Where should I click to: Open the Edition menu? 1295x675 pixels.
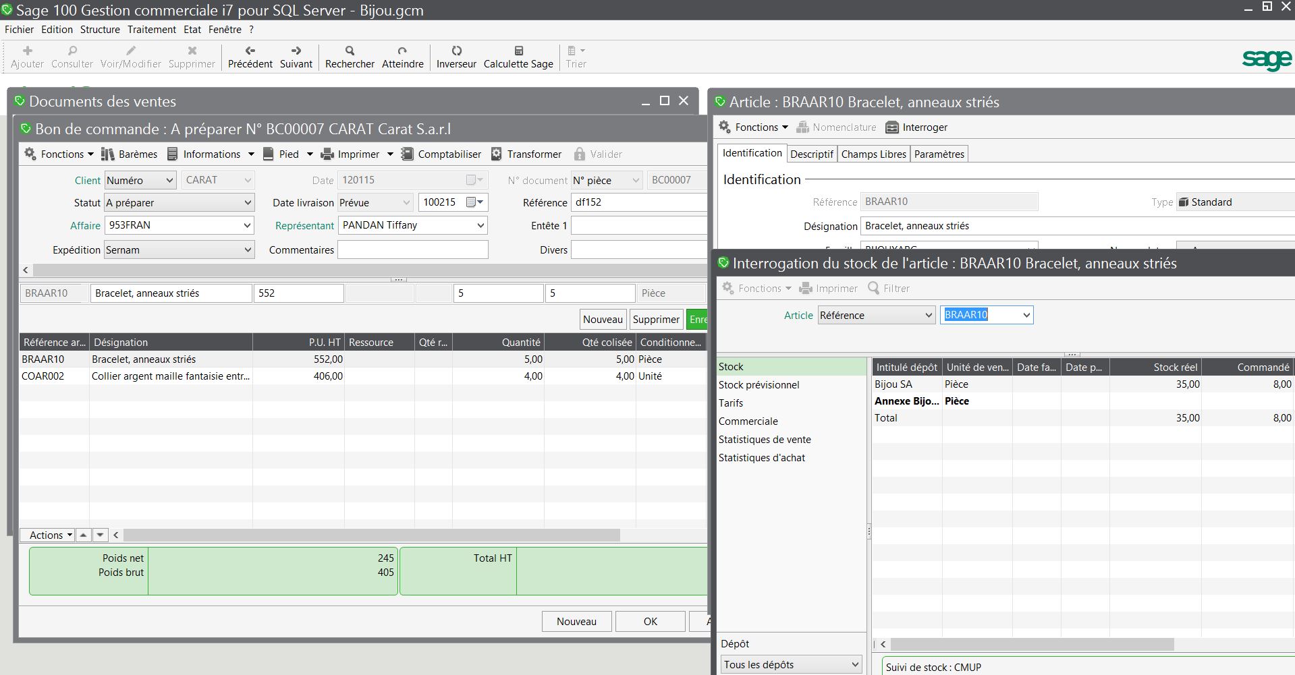(x=57, y=30)
